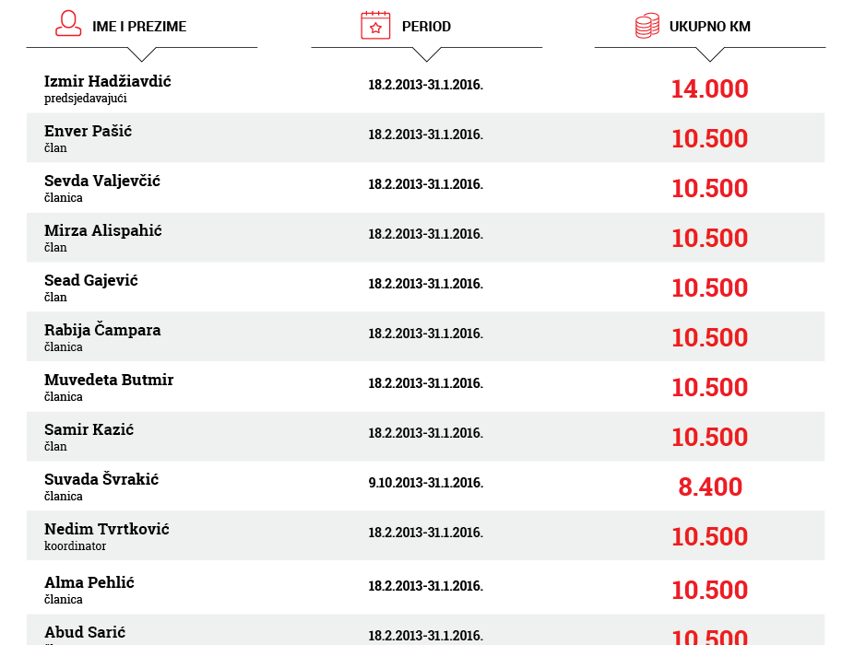Select the Enver Pašić name

tap(88, 131)
